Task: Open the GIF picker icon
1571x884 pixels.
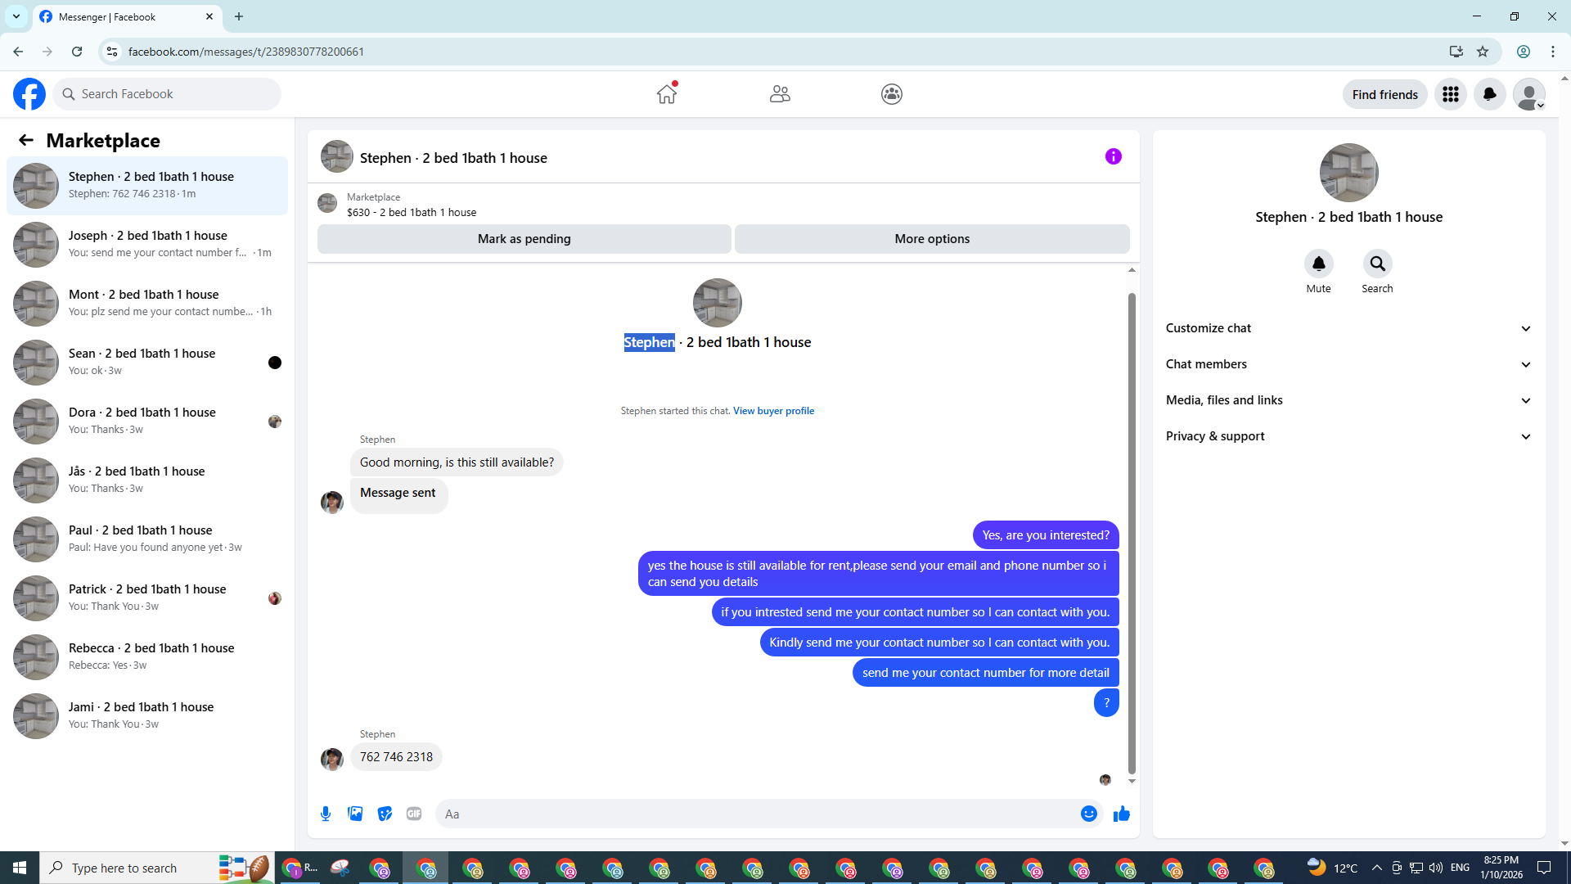Action: pos(414,814)
